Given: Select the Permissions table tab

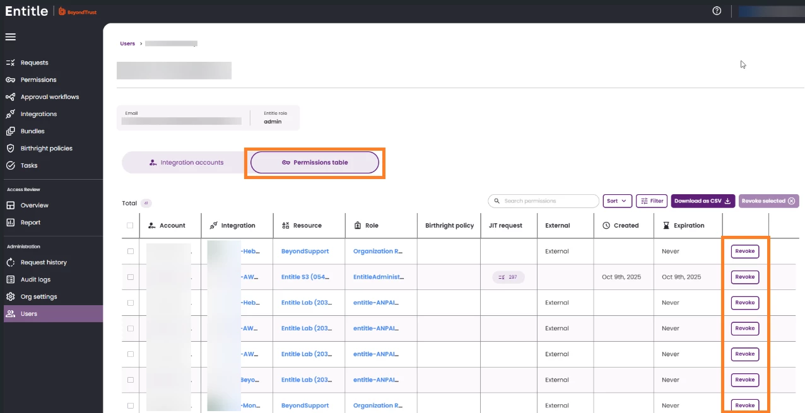Looking at the screenshot, I should point(315,163).
